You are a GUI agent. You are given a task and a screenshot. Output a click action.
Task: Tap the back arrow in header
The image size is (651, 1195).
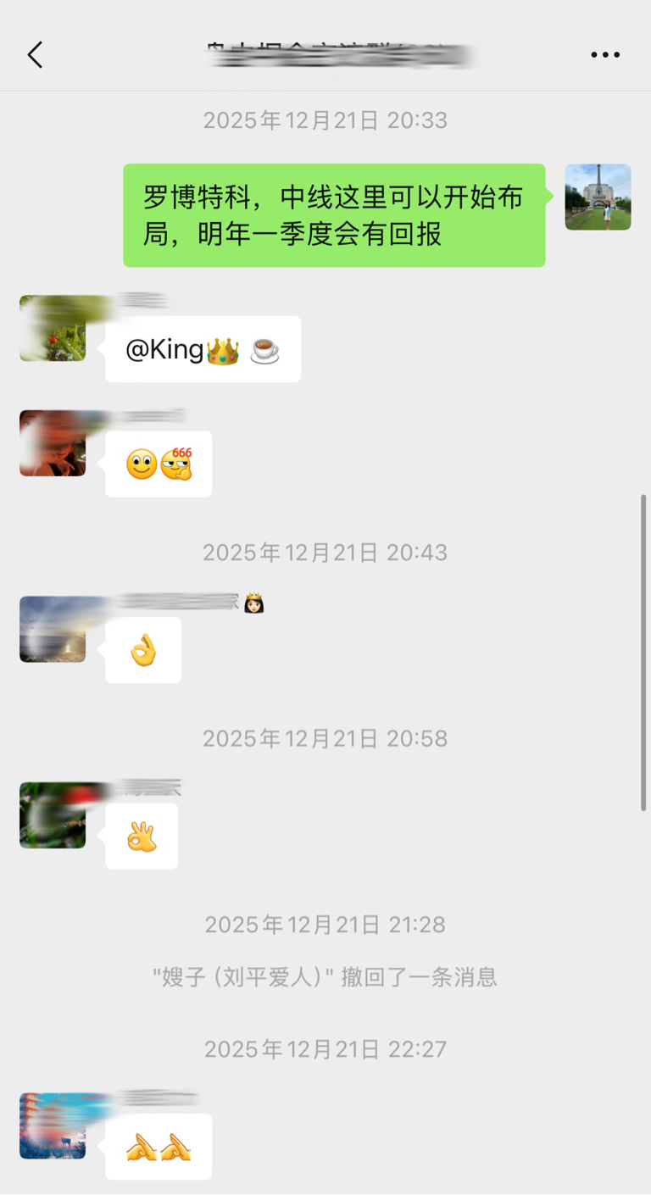pyautogui.click(x=35, y=55)
